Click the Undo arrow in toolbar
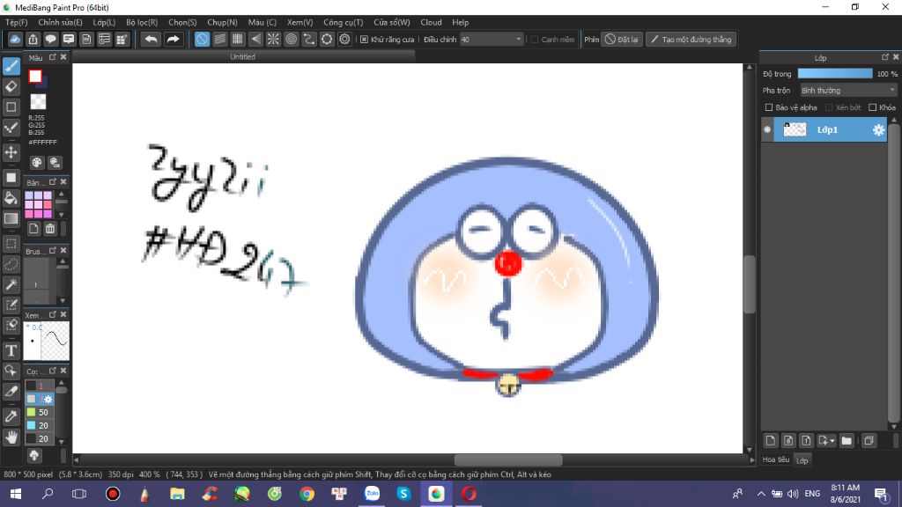 pos(151,39)
